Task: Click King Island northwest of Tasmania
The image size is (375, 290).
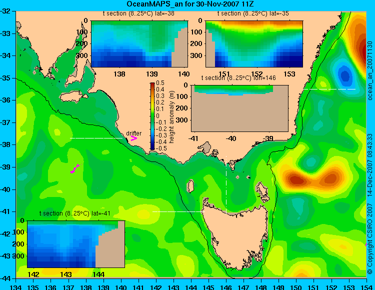Action: (190, 186)
